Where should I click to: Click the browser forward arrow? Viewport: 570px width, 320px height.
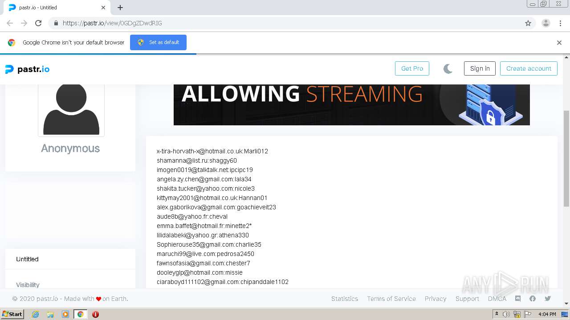pyautogui.click(x=24, y=23)
